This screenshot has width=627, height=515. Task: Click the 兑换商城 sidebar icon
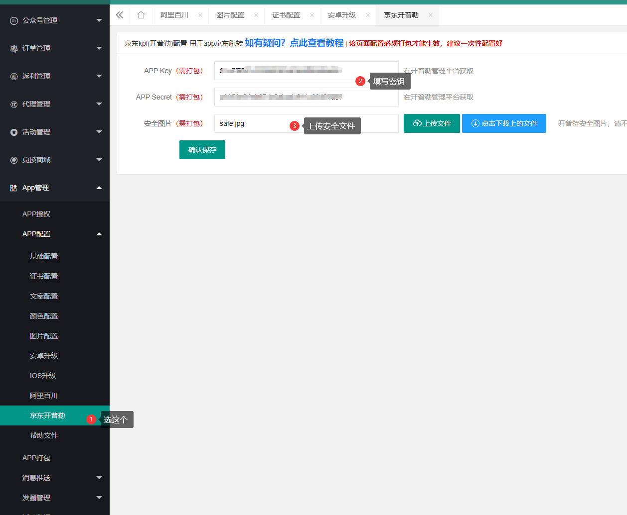14,160
